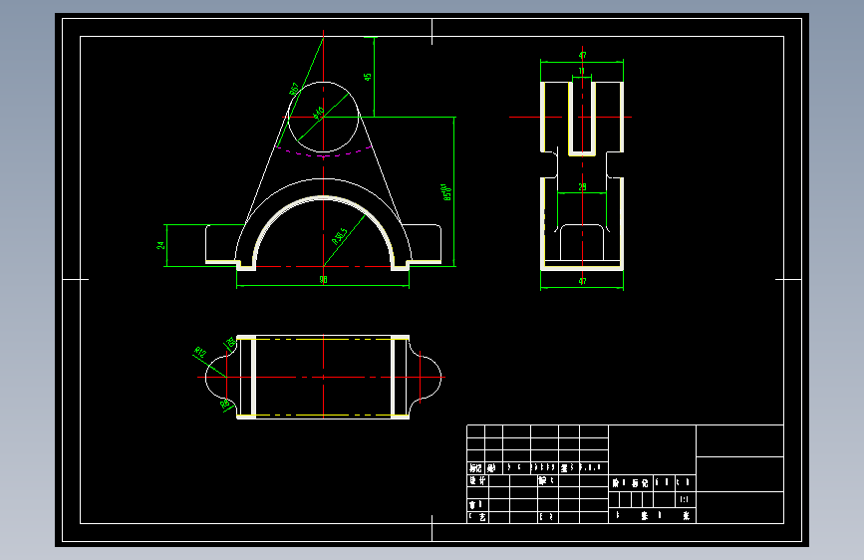This screenshot has height=560, width=864.
Task: Click the Φ40 circle outline in front view
Action: pyautogui.click(x=324, y=117)
